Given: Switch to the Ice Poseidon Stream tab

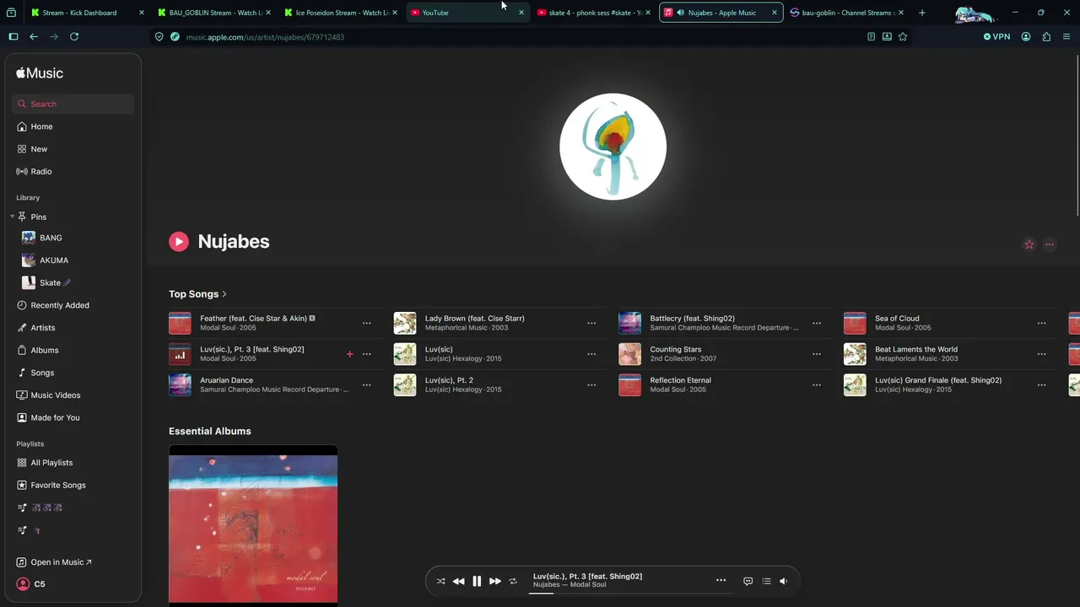Looking at the screenshot, I should [x=339, y=13].
